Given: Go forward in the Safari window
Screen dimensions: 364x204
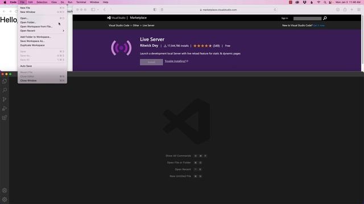Looking at the screenshot, I should [111, 10].
